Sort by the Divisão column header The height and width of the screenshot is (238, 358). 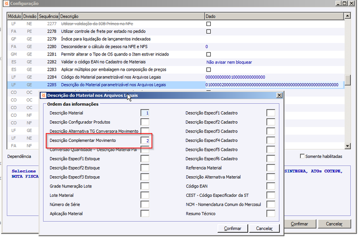point(30,17)
